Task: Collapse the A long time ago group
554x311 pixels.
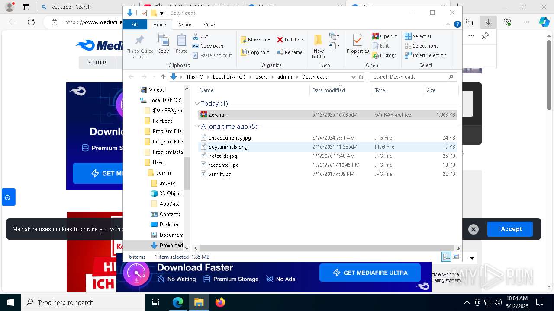Action: (197, 127)
